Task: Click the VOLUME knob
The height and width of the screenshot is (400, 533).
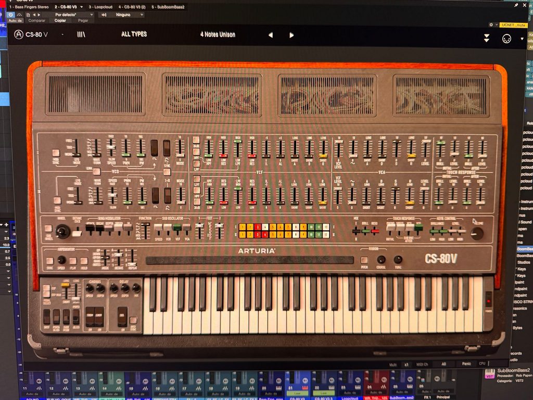Action: coord(477,233)
